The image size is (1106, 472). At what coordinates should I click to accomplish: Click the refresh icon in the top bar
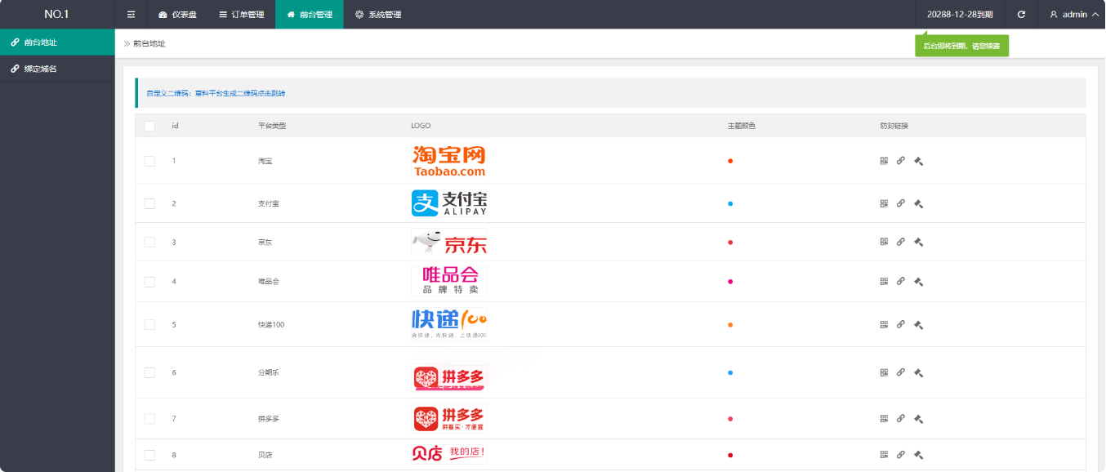coord(1021,15)
